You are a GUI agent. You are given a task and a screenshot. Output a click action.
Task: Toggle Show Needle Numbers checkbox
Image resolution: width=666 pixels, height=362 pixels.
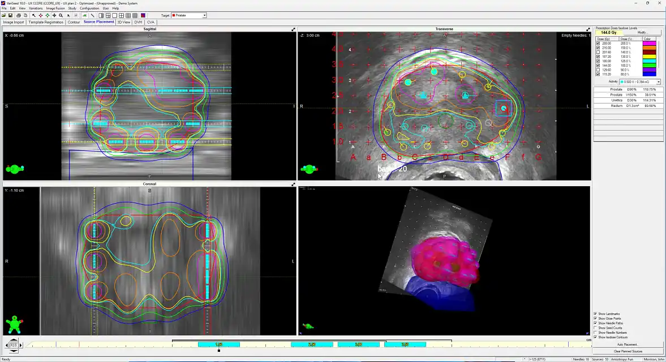pyautogui.click(x=595, y=332)
